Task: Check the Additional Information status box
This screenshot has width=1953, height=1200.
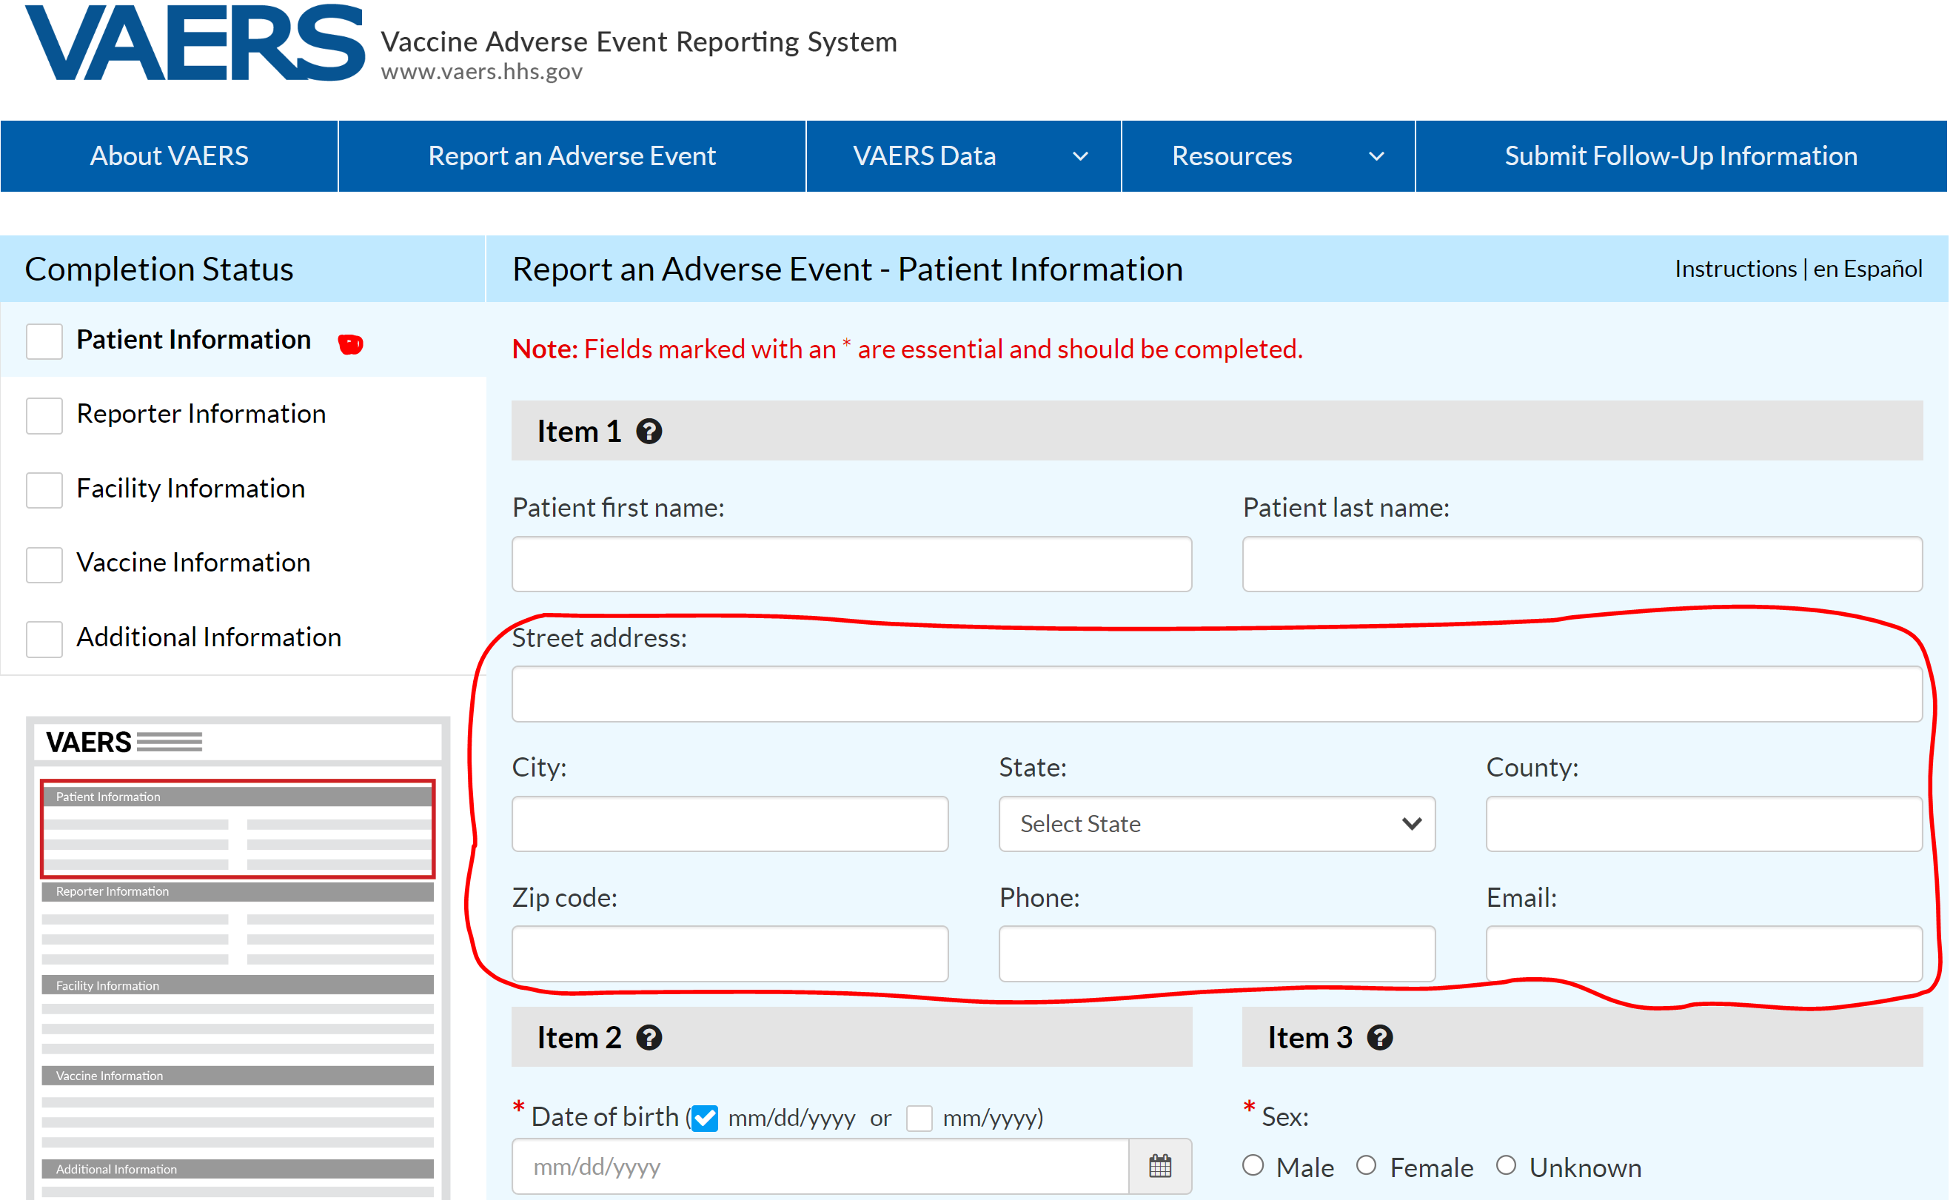Action: tap(44, 639)
